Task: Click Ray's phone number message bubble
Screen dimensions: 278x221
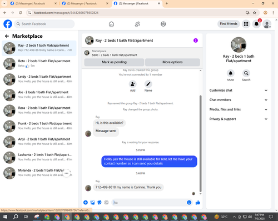Action: pyautogui.click(x=128, y=187)
